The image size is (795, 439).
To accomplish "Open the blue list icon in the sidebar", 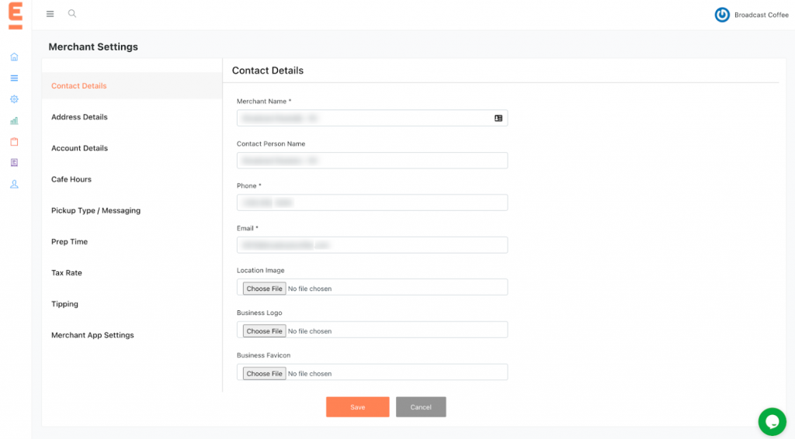I will [x=14, y=78].
